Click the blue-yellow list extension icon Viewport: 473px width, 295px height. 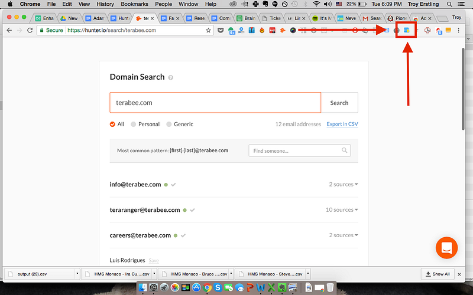(x=406, y=30)
